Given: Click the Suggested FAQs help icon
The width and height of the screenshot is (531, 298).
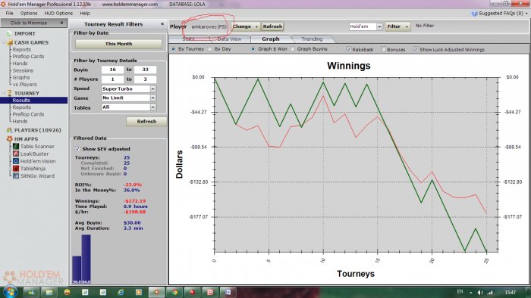Looking at the screenshot, I should (x=474, y=14).
